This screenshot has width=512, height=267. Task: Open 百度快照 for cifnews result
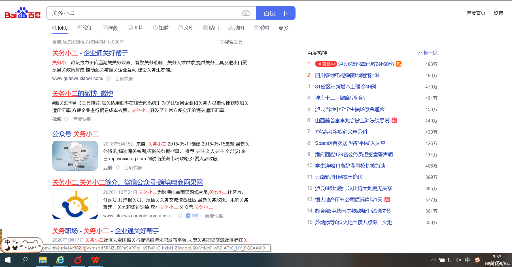point(214,216)
